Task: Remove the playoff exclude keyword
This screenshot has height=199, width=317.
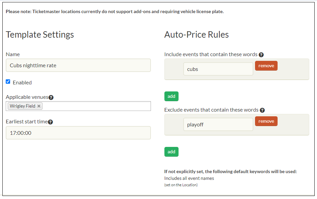Action: pyautogui.click(x=266, y=121)
